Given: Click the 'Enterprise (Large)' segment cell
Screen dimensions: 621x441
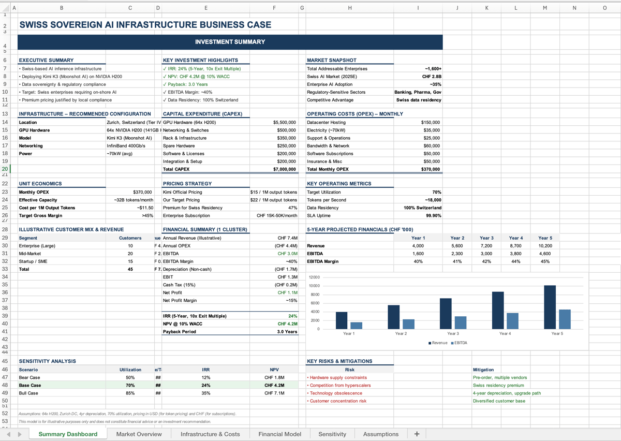Looking at the screenshot, I should (x=62, y=246).
